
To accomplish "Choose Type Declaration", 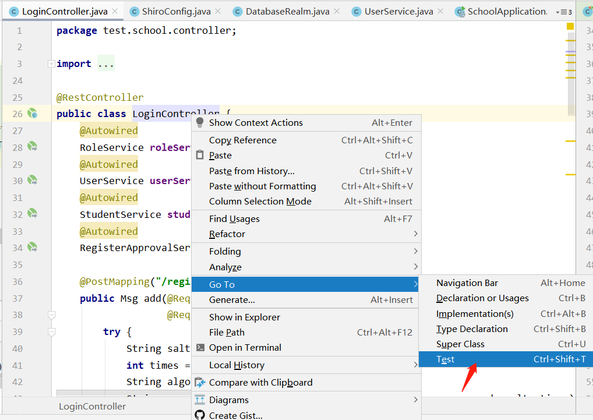I will click(x=506, y=329).
